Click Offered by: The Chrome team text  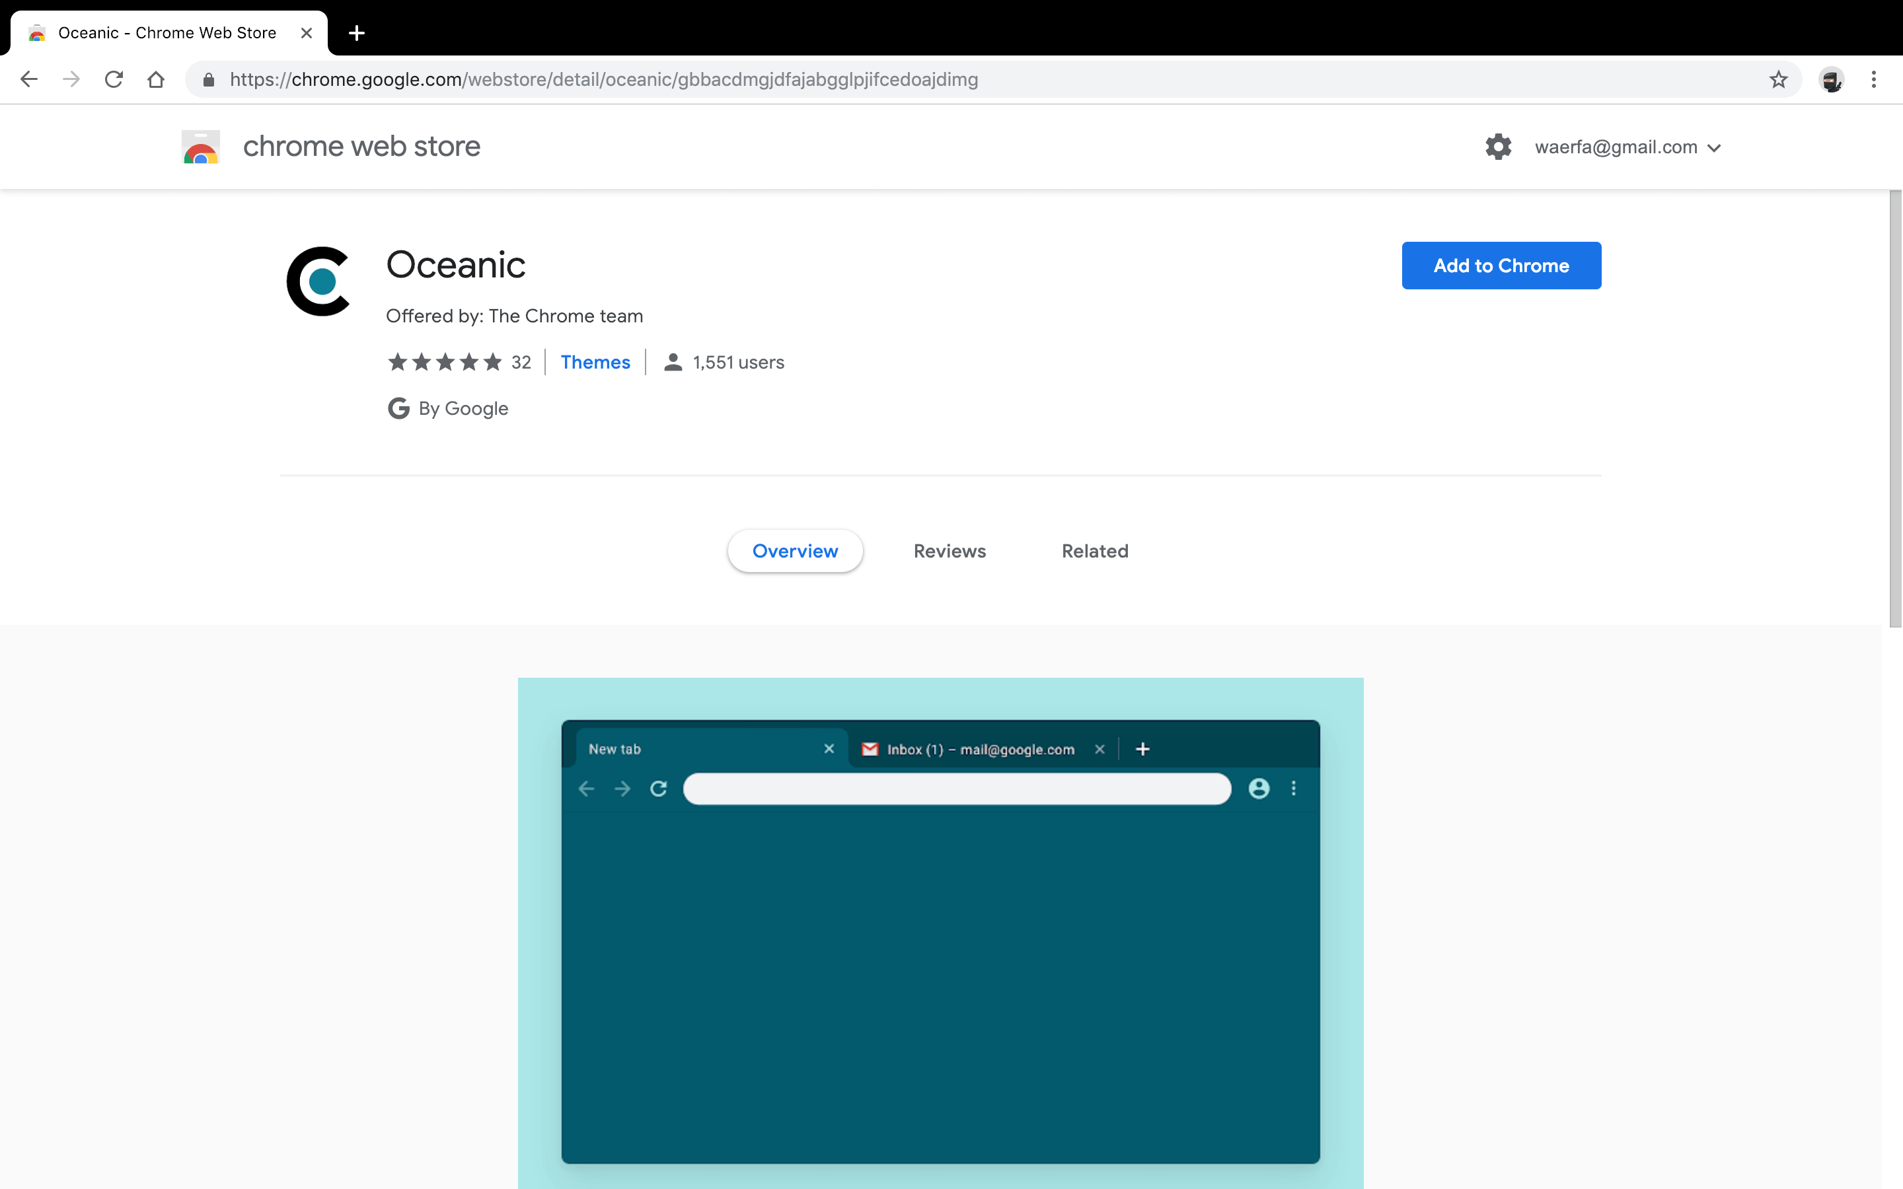coord(514,316)
